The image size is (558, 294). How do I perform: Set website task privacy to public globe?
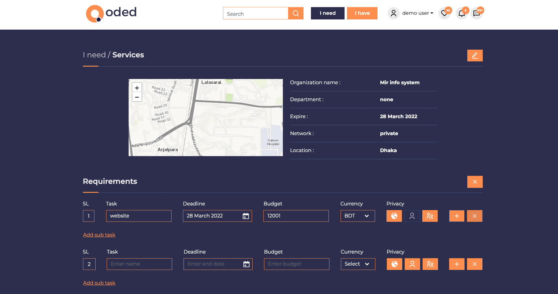[x=394, y=216]
